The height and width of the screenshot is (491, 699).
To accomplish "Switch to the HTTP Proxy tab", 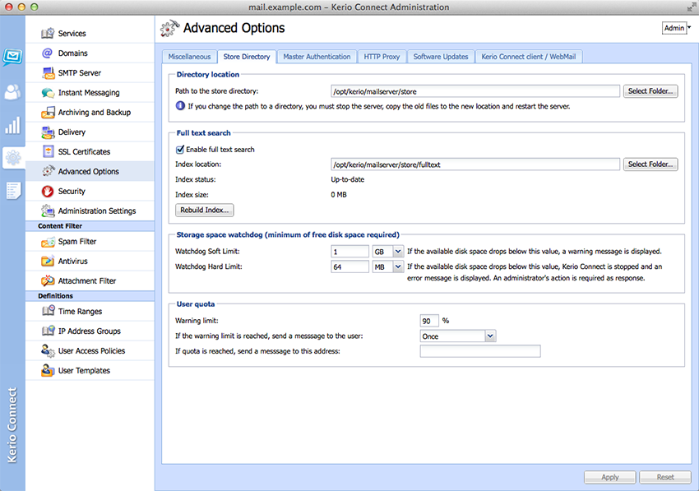I will click(382, 57).
